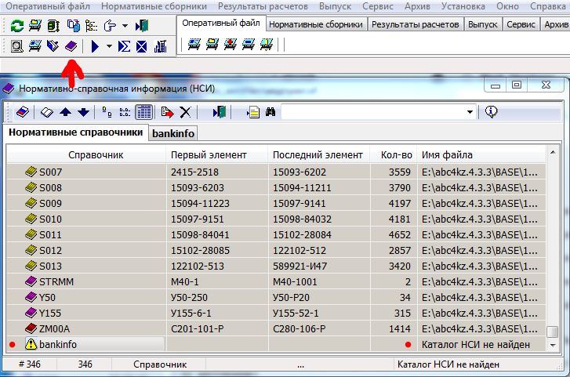Open dropdown arrow next to play button
This screenshot has width=570, height=377.
109,47
